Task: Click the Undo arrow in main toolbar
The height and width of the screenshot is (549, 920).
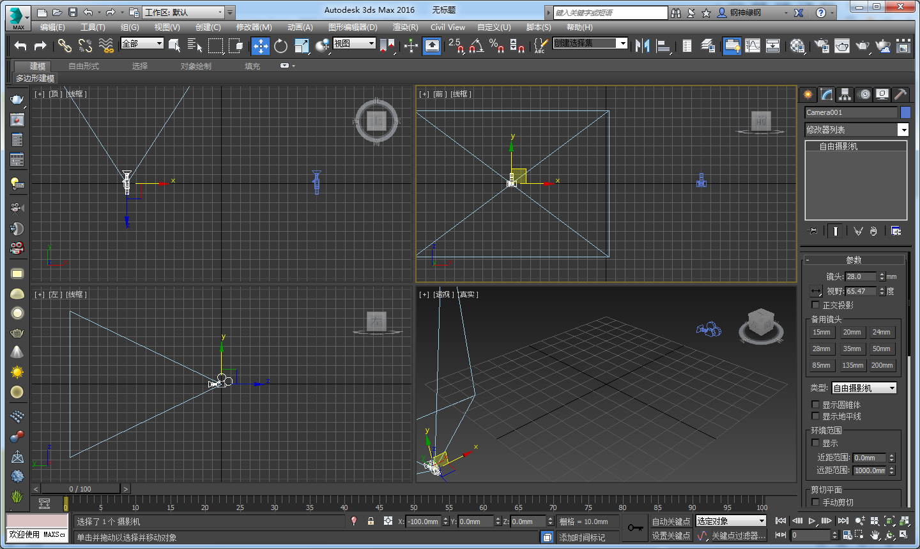Action: pyautogui.click(x=20, y=45)
